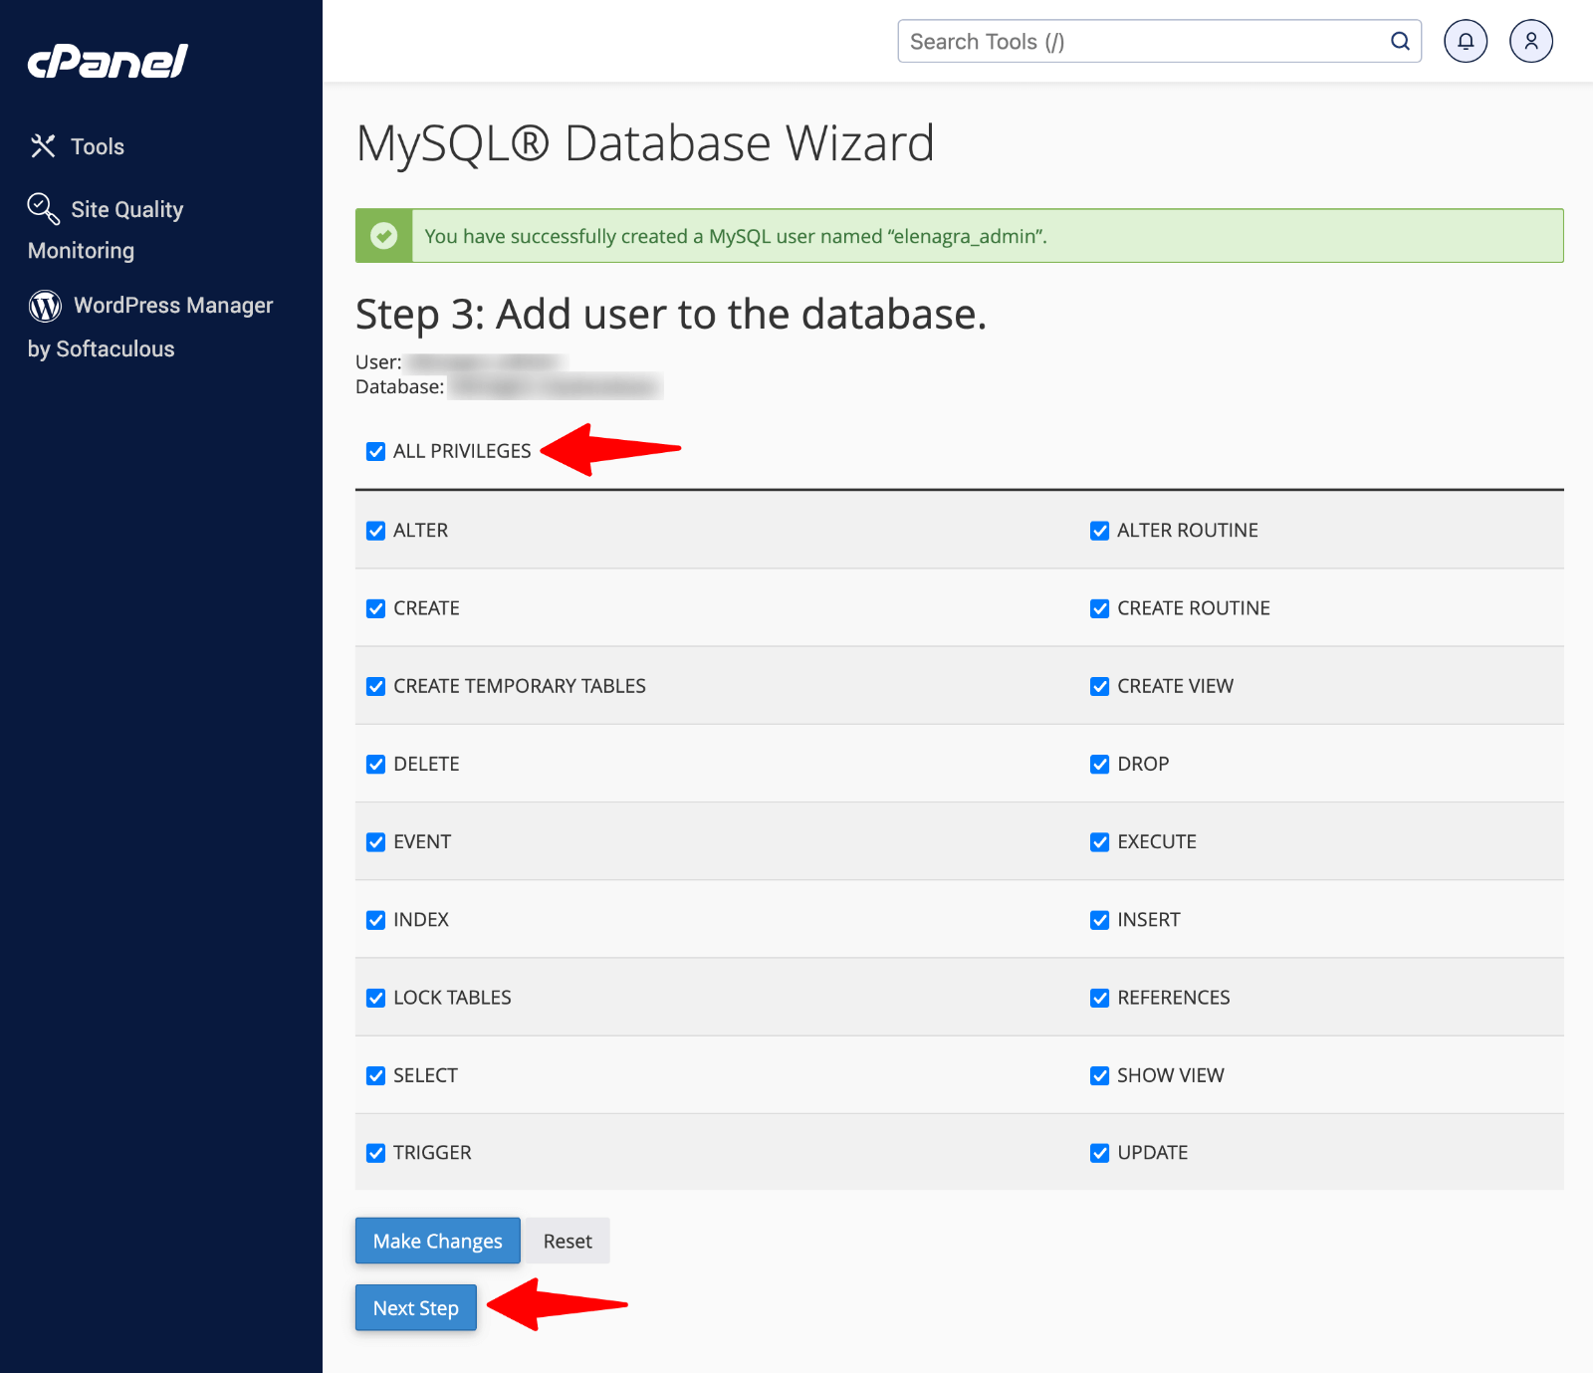The image size is (1593, 1373).
Task: Click the search magnifier icon
Action: click(x=1399, y=41)
